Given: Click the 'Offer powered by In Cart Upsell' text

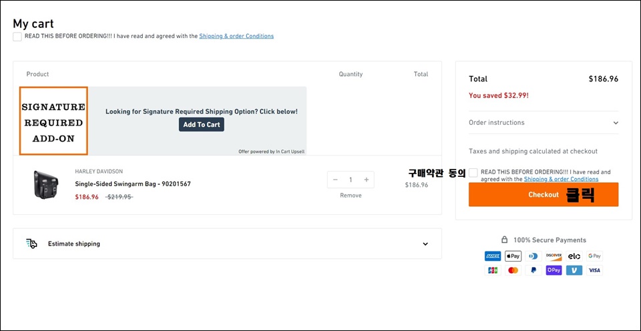Looking at the screenshot, I should tap(272, 151).
